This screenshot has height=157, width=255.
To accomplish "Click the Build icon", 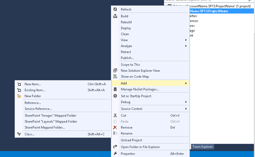I will (x=115, y=16).
